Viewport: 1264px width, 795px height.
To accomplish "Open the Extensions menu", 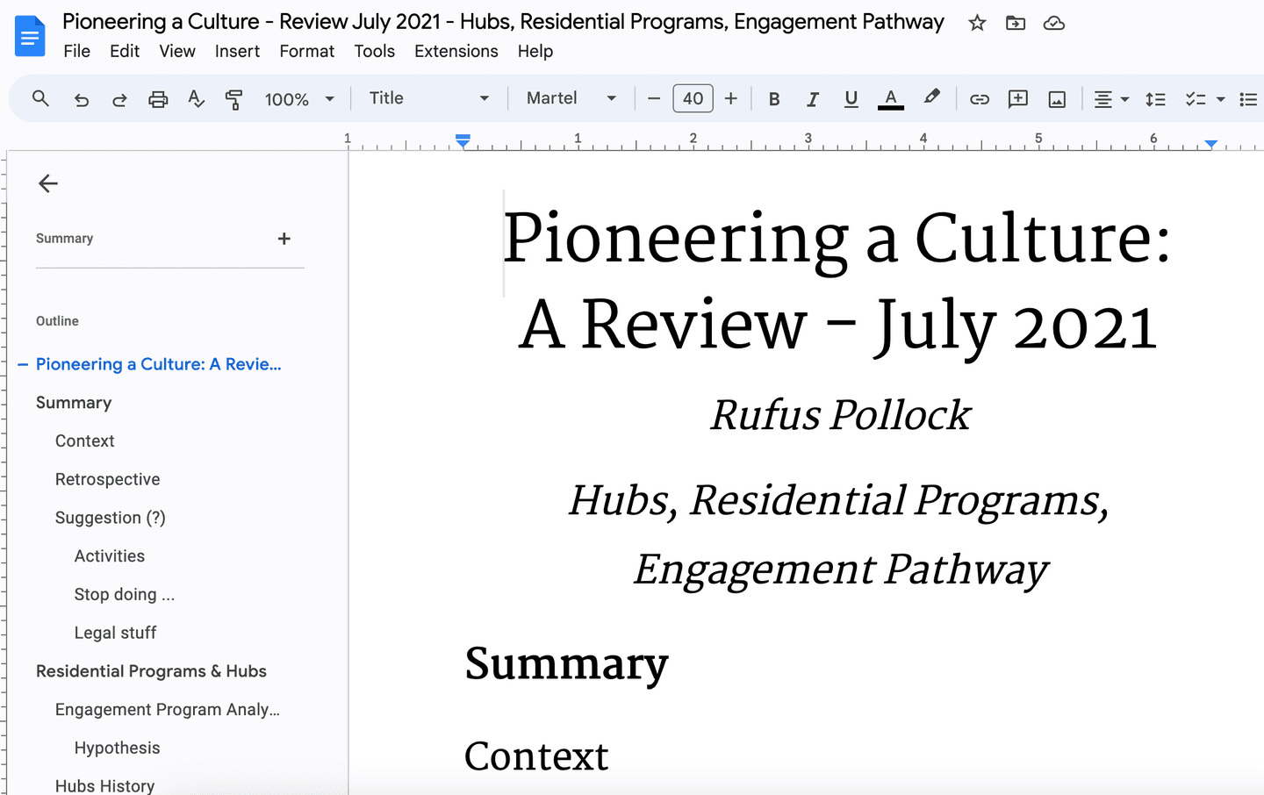I will [x=456, y=51].
